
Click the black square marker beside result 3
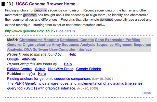tap(3, 4)
